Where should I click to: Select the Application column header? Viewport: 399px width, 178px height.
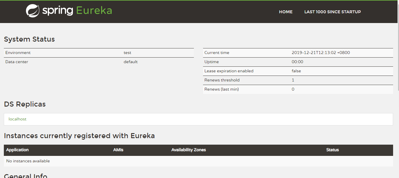click(17, 150)
